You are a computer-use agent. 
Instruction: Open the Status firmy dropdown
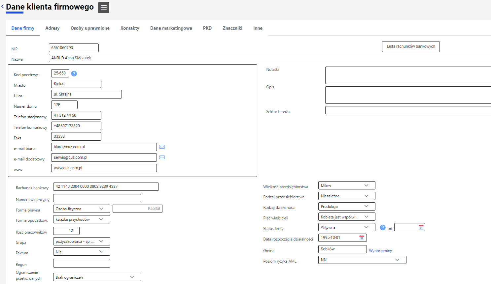click(347, 227)
